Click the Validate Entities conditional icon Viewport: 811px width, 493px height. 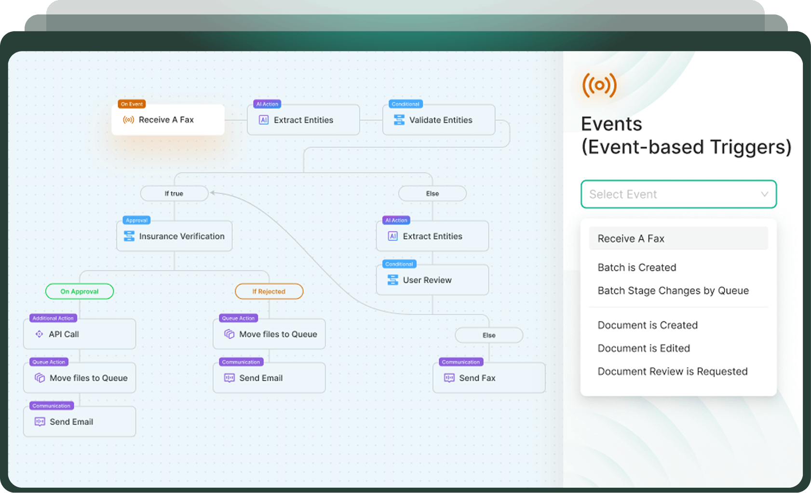[399, 120]
